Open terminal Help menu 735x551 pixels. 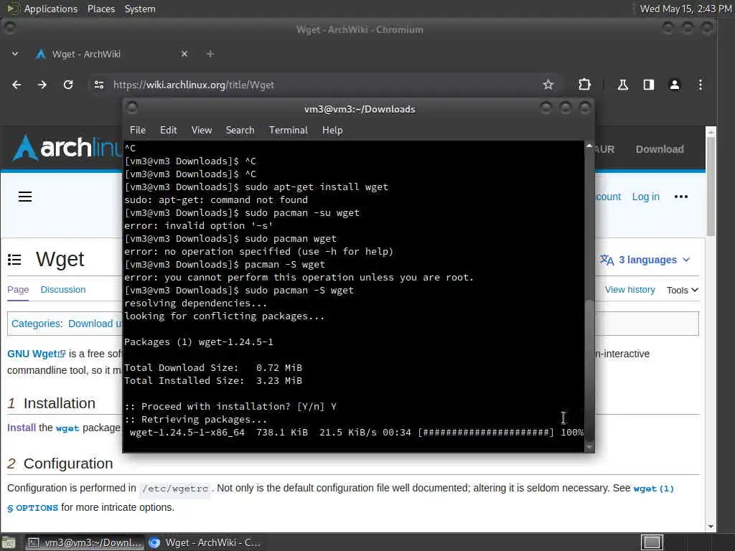click(332, 131)
